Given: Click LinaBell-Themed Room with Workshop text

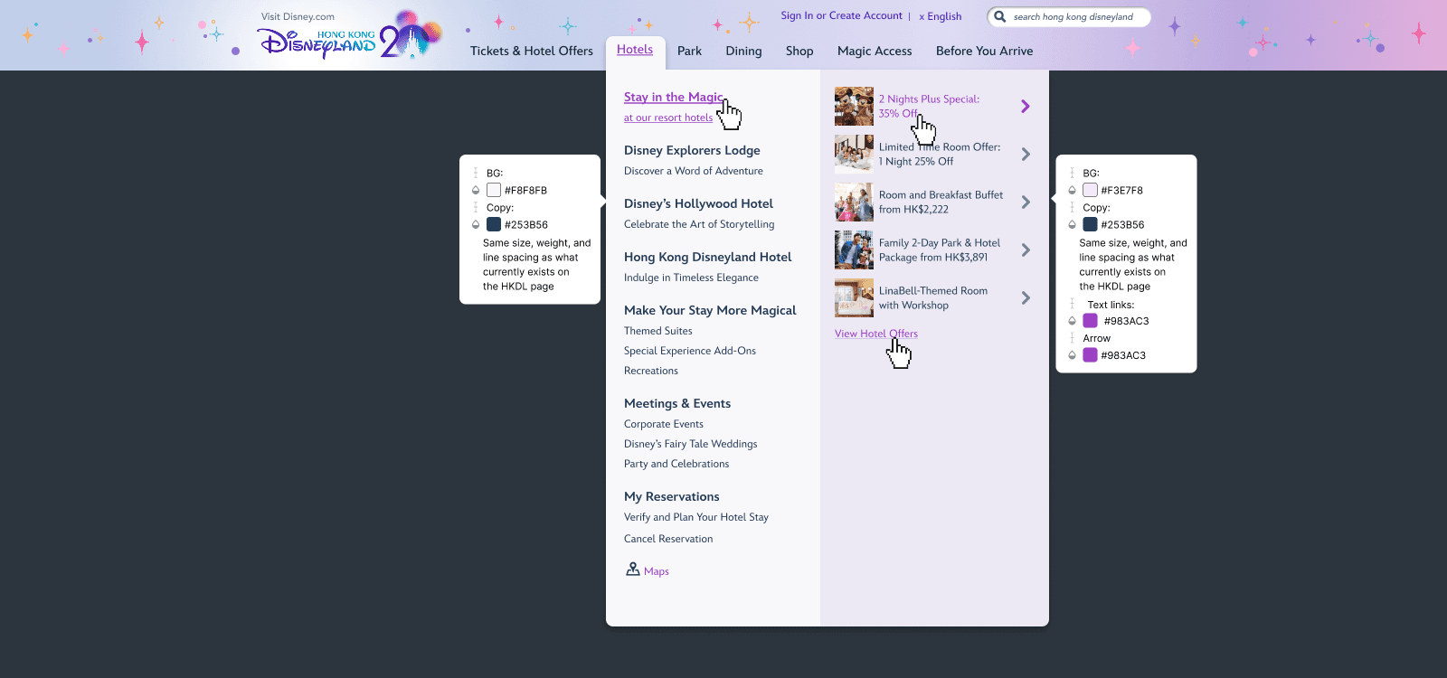Looking at the screenshot, I should click(x=933, y=298).
